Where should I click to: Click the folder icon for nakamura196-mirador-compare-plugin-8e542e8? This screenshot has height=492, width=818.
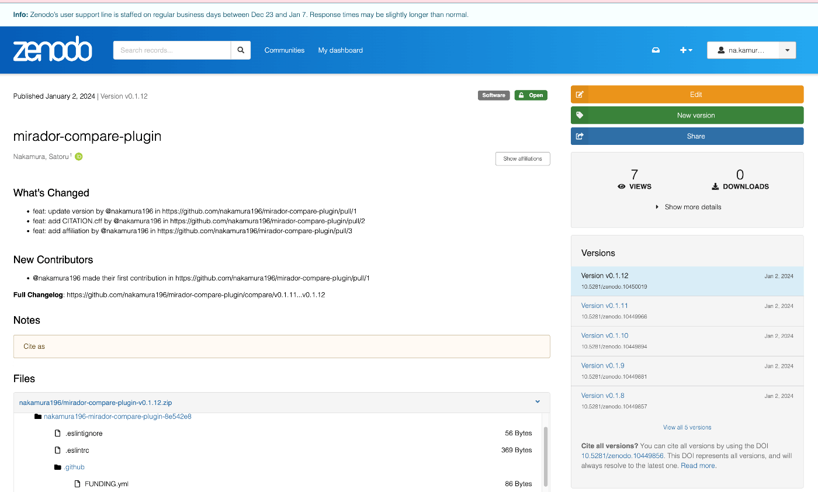tap(38, 417)
